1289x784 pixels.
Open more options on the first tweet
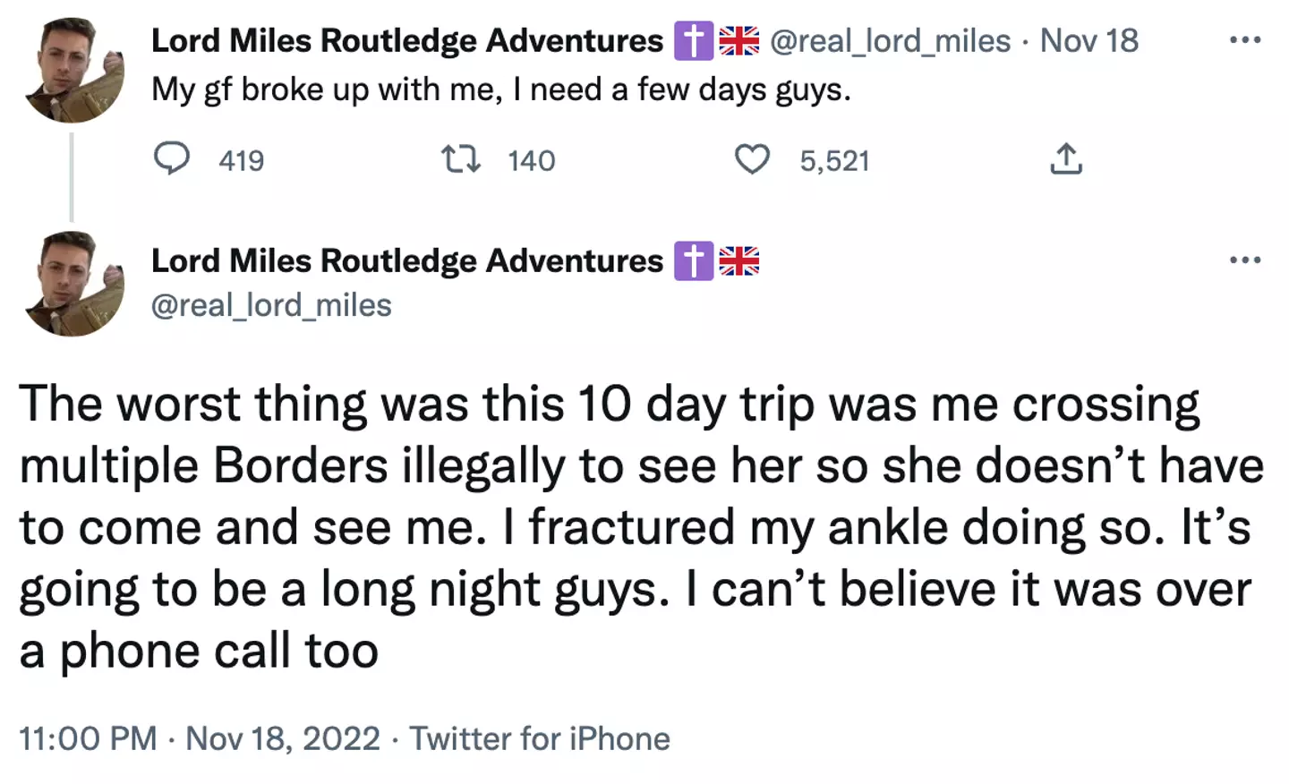point(1245,40)
